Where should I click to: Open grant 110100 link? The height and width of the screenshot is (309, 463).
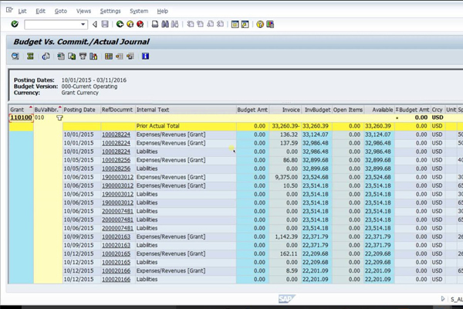pyautogui.click(x=21, y=117)
